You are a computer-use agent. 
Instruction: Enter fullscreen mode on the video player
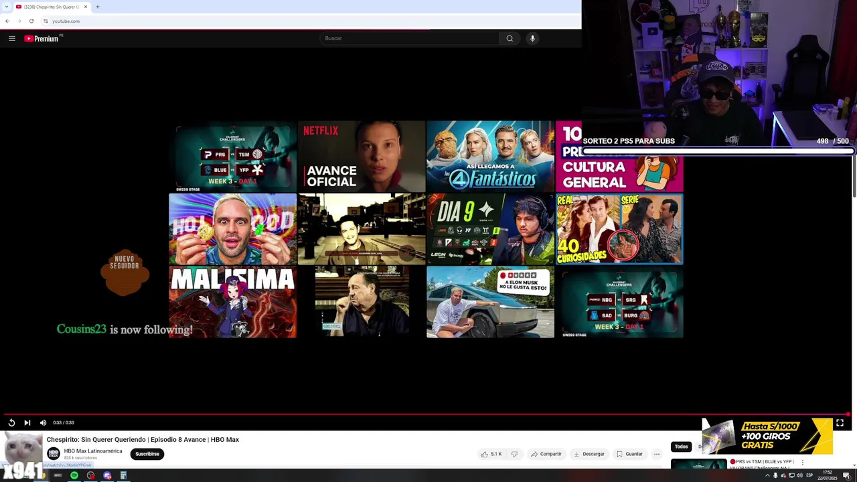840,422
